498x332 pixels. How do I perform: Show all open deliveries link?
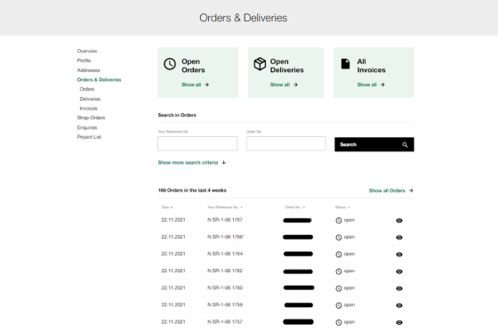click(x=284, y=85)
